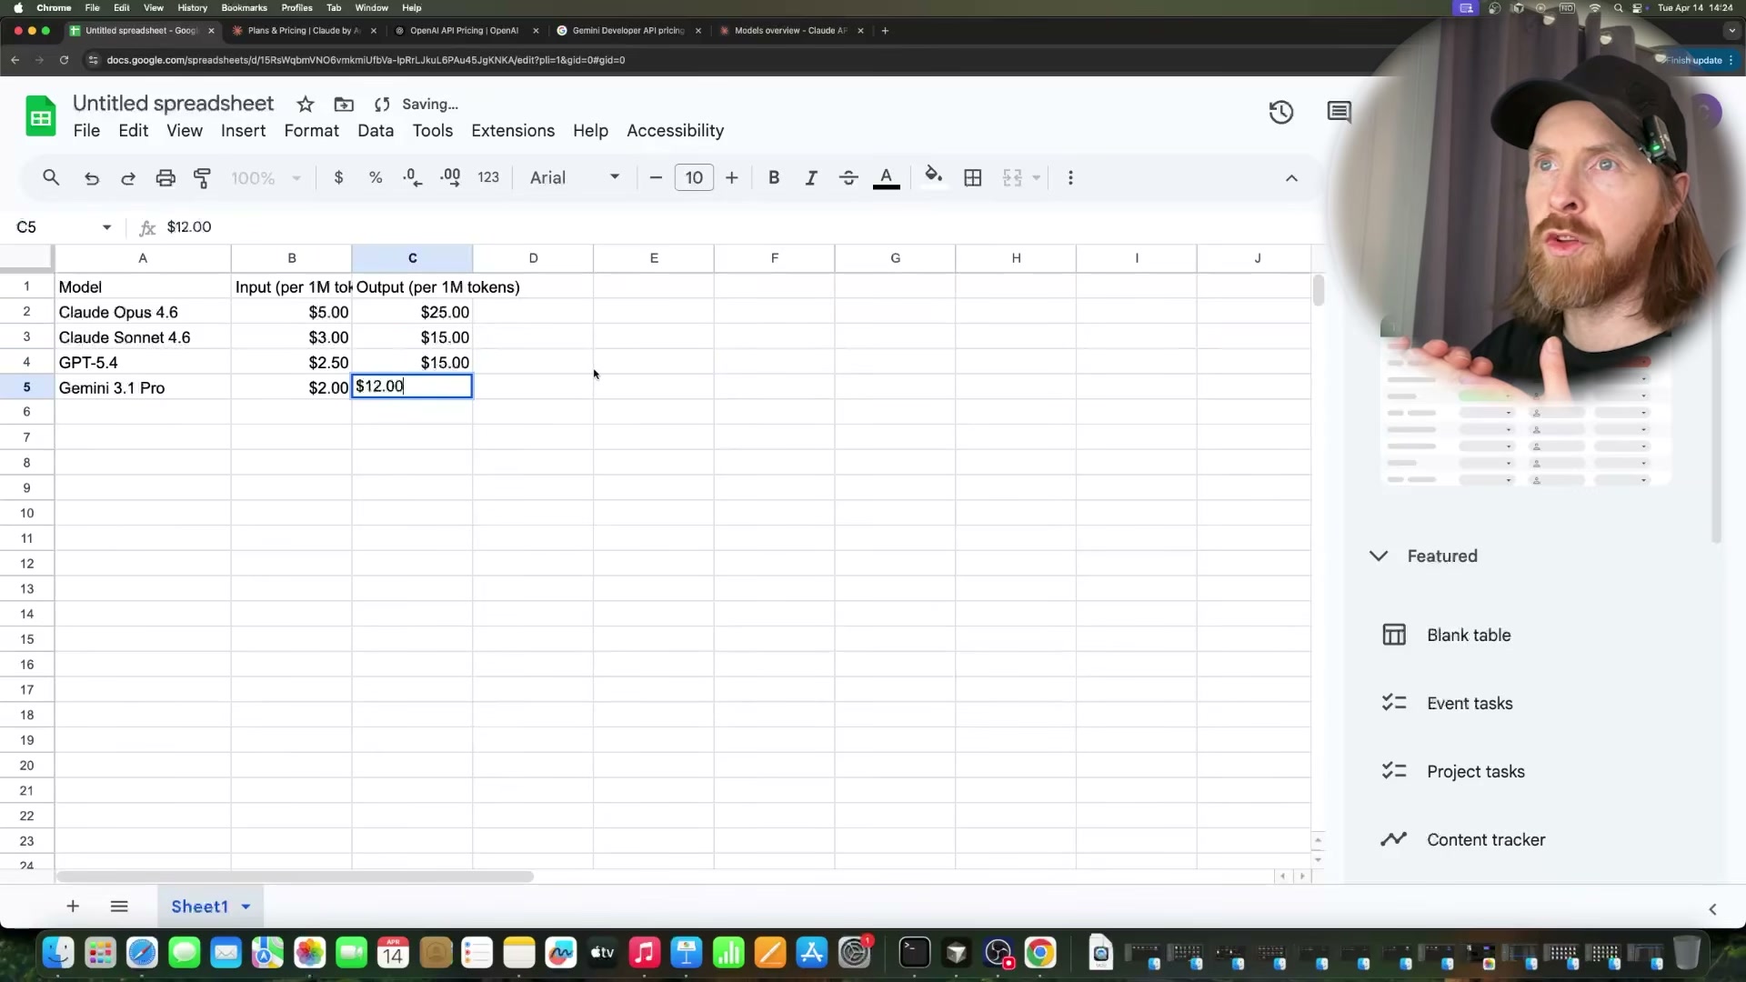Click the formula bar showing $12.00
This screenshot has height=982, width=1746.
tap(189, 227)
